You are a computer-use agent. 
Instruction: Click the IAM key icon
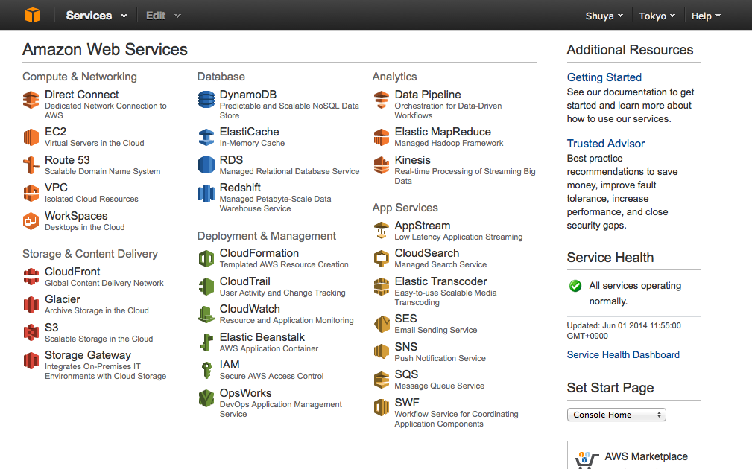[x=206, y=370]
